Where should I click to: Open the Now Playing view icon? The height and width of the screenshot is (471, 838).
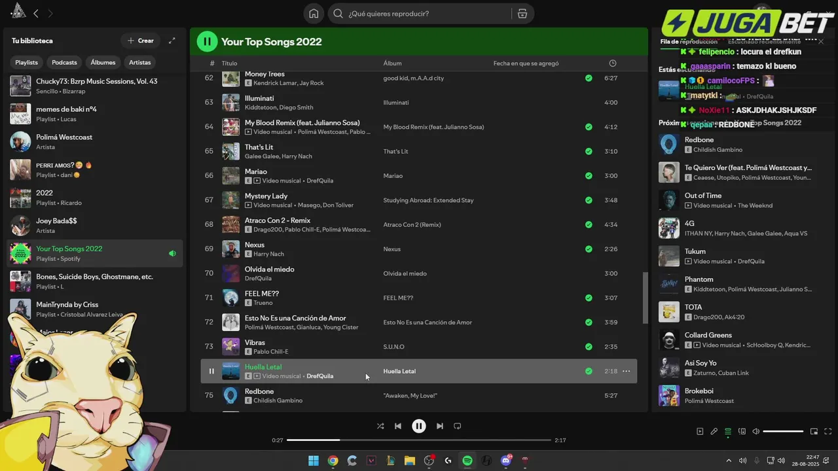[x=700, y=432]
